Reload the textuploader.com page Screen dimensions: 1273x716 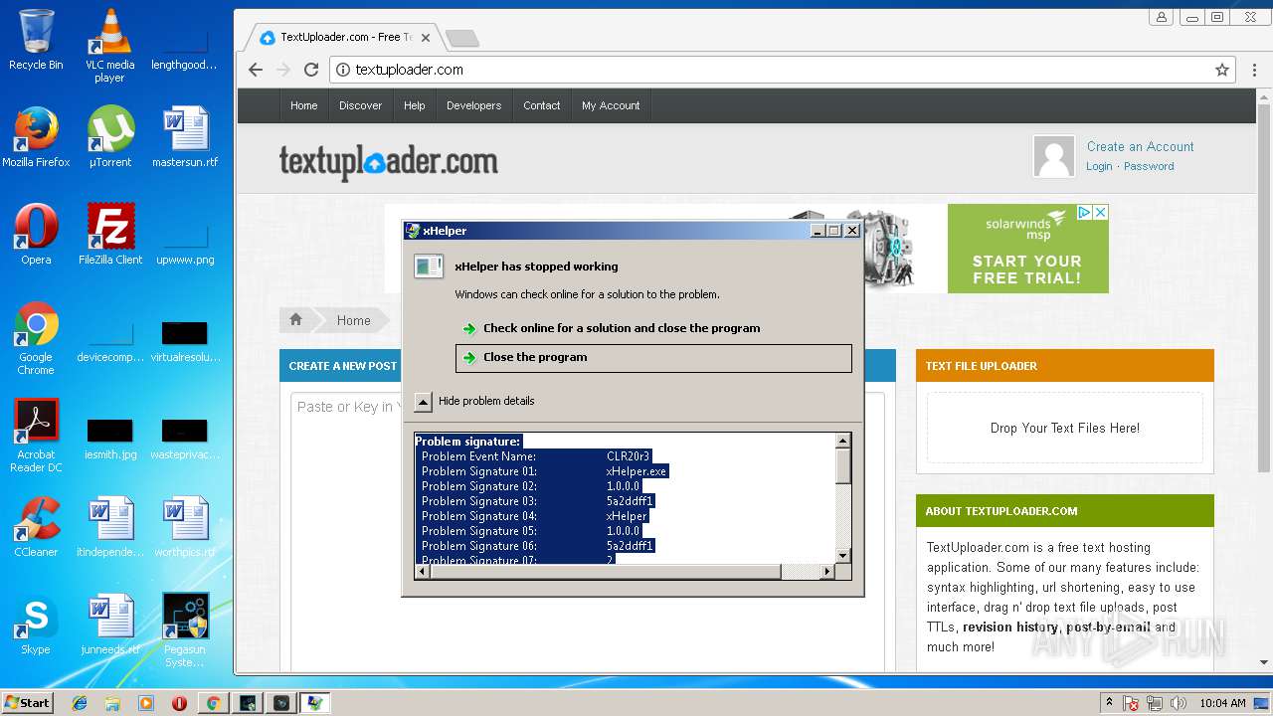pos(311,70)
